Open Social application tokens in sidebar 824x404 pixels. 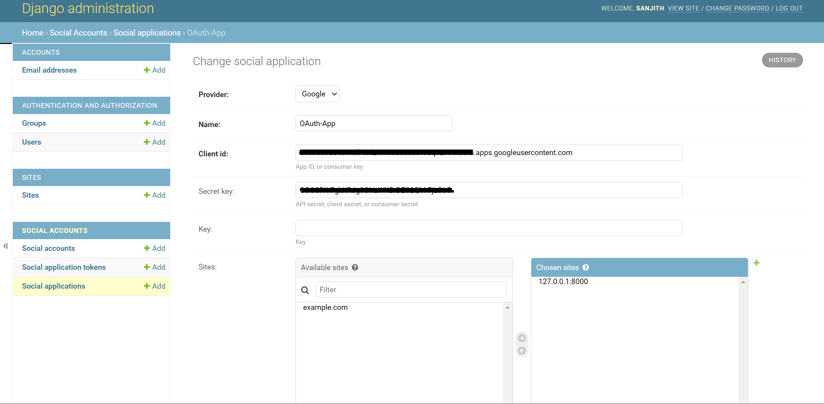point(64,267)
